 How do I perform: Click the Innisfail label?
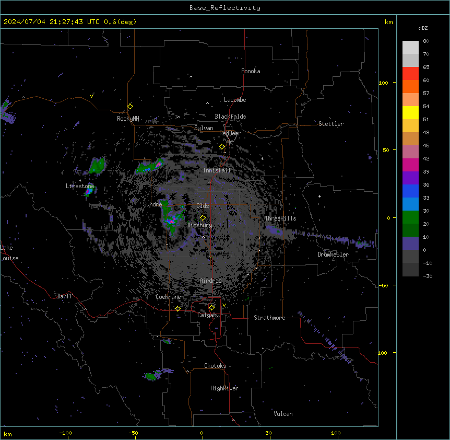point(217,170)
